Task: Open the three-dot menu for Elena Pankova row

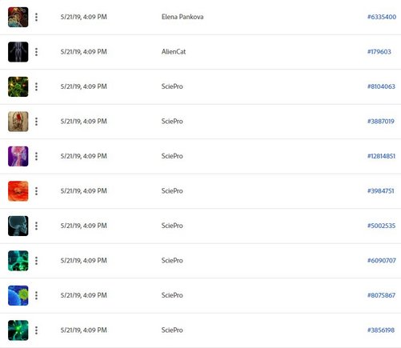Action: (36, 17)
